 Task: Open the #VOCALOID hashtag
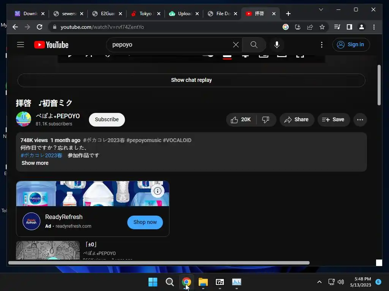pyautogui.click(x=177, y=140)
